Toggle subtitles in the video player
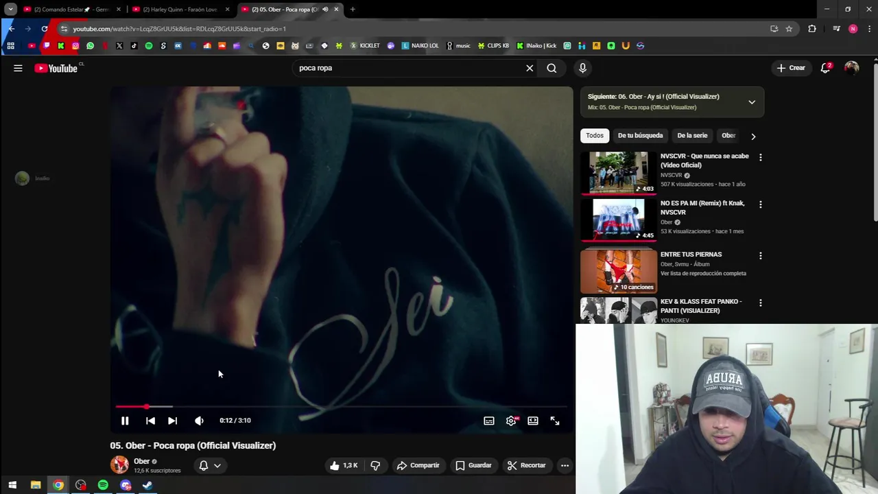 [489, 421]
